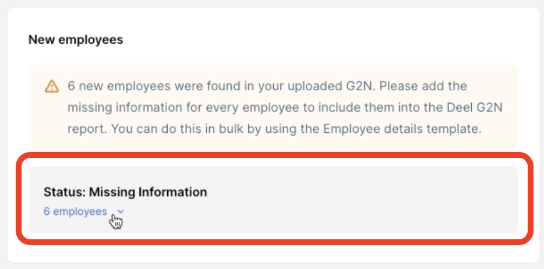Viewport: 544px width, 269px height.
Task: Click the words uploaded G2N in the warning
Action: [335, 86]
